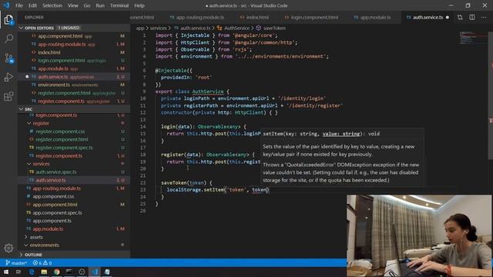Click the app breadcrumb
Image resolution: width=493 pixels, height=277 pixels.
pyautogui.click(x=140, y=28)
